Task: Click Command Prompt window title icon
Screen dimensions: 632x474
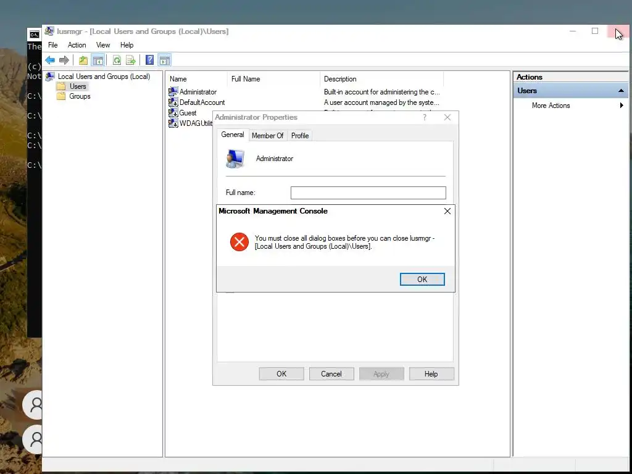Action: (35, 35)
